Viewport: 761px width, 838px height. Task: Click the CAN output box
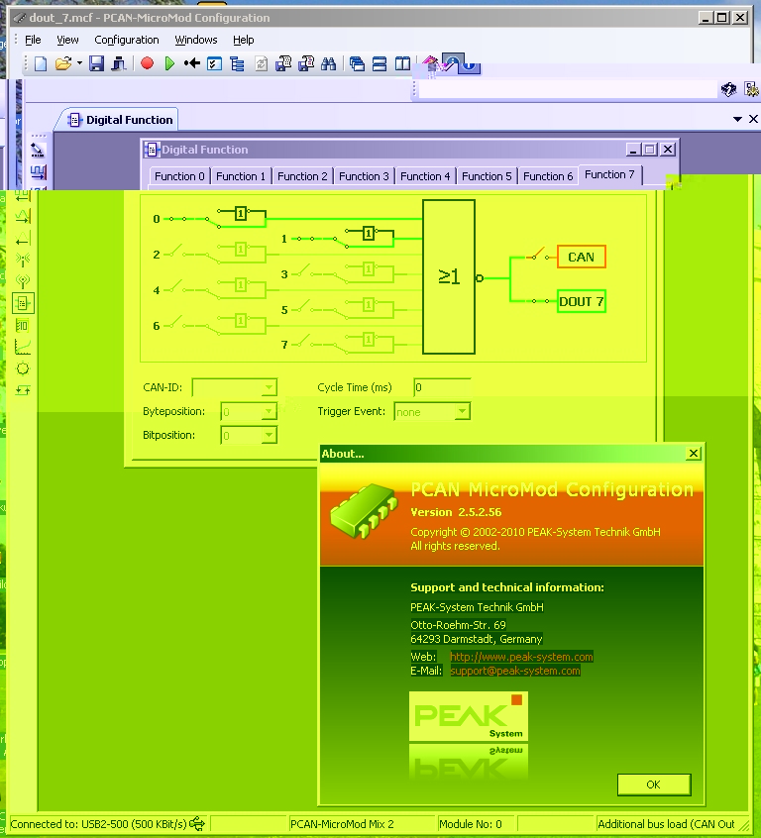581,258
